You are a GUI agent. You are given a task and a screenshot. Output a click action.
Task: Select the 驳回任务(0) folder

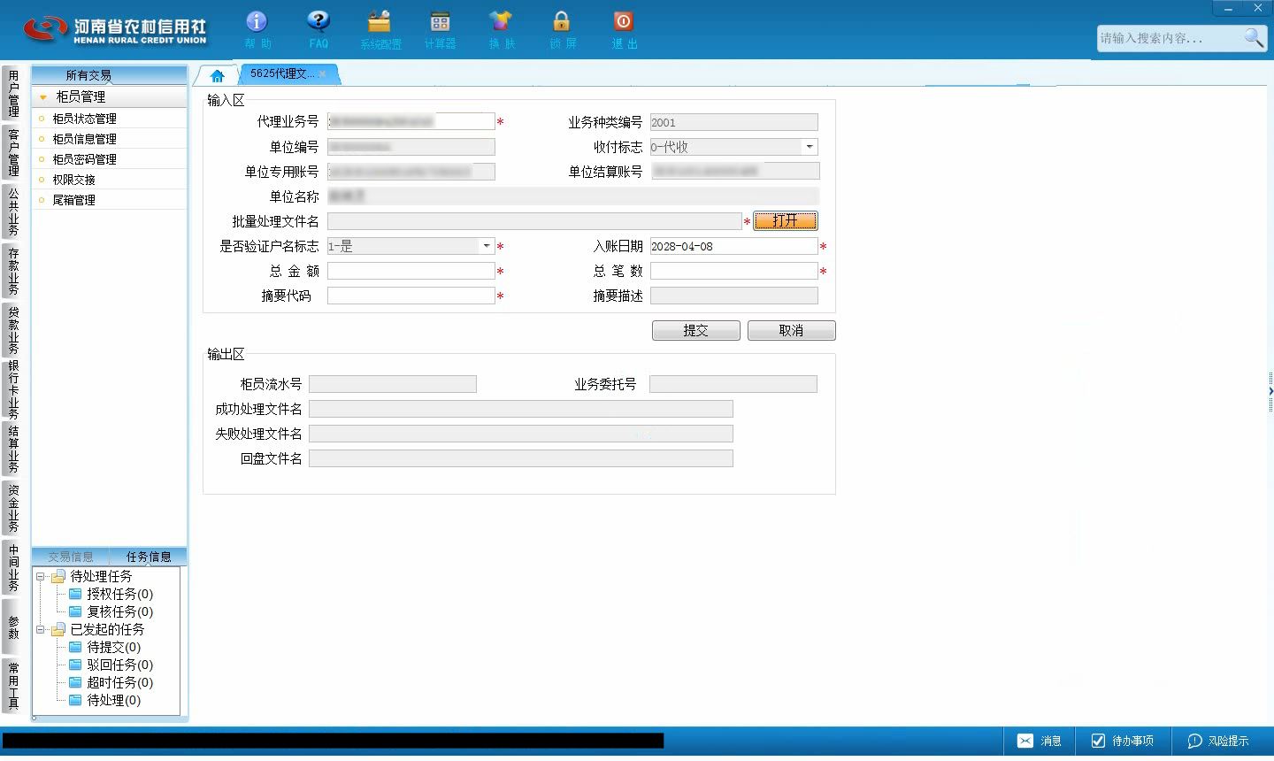pyautogui.click(x=111, y=665)
